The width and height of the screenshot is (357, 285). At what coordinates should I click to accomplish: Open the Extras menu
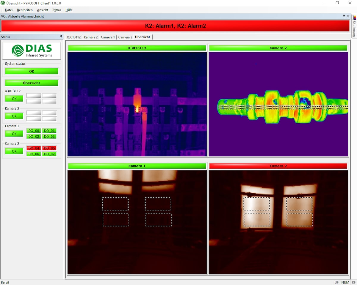pos(57,10)
